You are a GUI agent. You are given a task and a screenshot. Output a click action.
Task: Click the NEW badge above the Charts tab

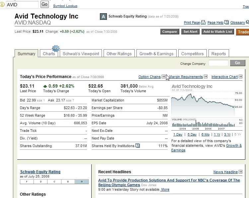[56, 48]
